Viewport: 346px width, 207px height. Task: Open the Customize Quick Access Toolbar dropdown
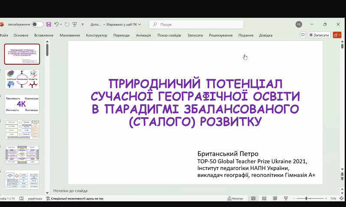pyautogui.click(x=82, y=24)
